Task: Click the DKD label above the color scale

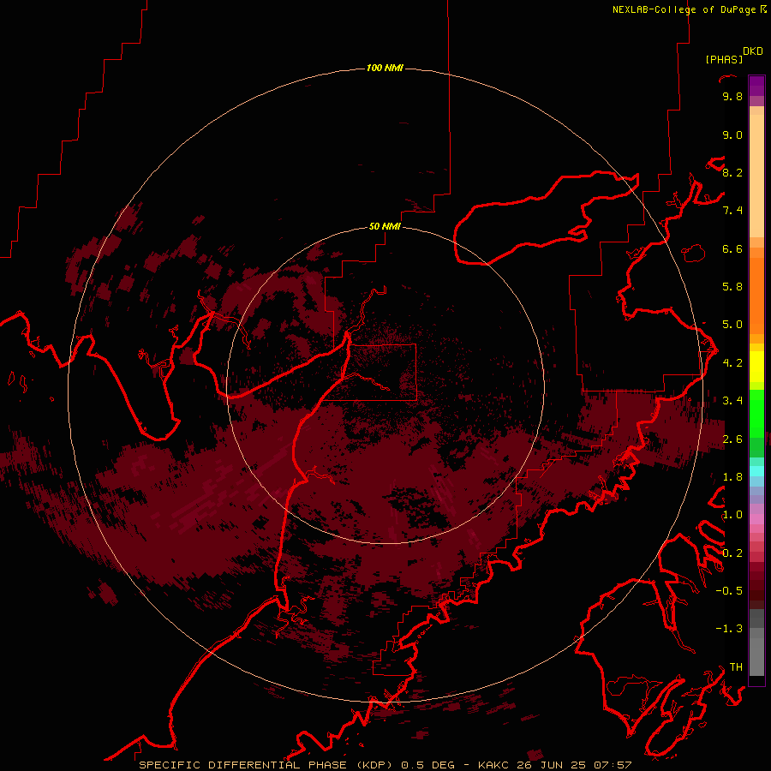Action: [753, 51]
